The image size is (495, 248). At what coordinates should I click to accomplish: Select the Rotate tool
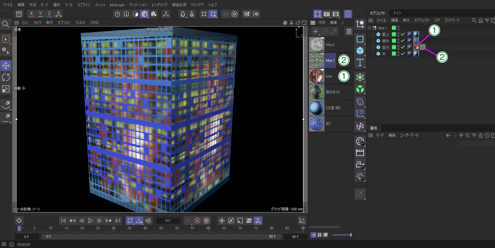(x=6, y=77)
